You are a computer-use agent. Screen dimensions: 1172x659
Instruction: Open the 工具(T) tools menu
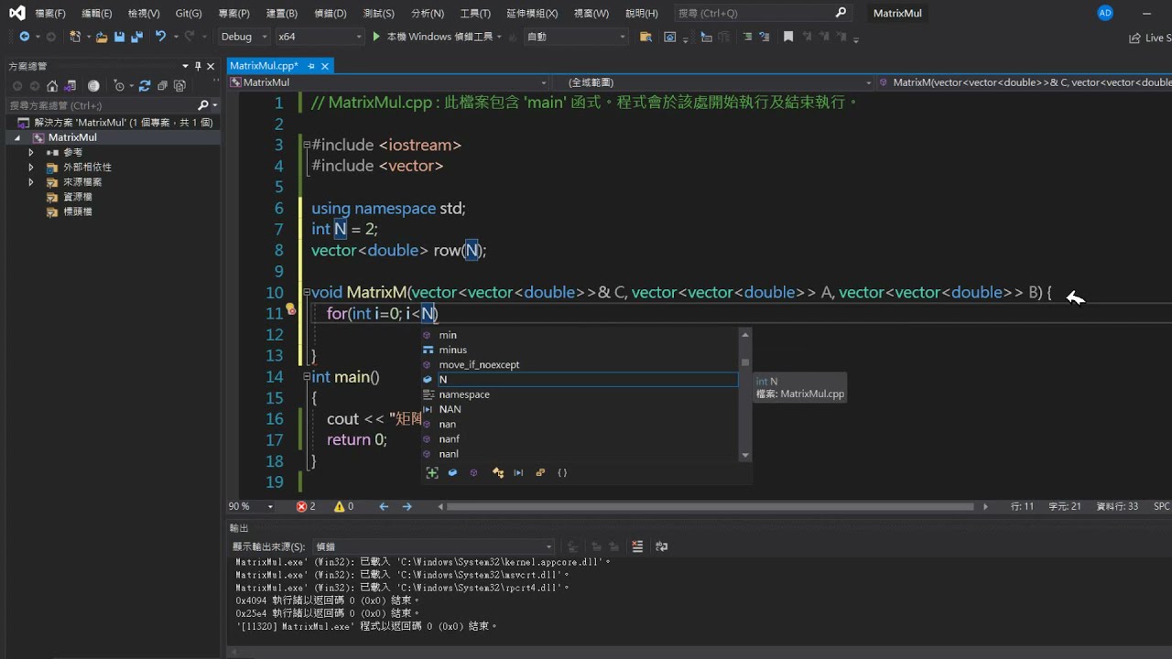coord(475,14)
